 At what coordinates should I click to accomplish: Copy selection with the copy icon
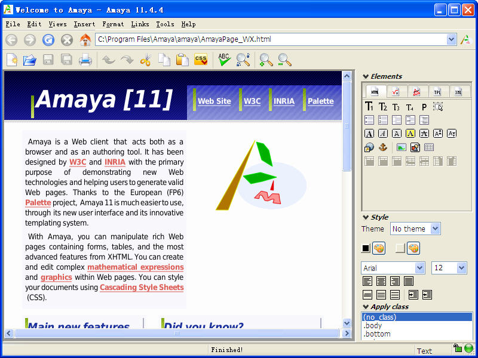(164, 60)
